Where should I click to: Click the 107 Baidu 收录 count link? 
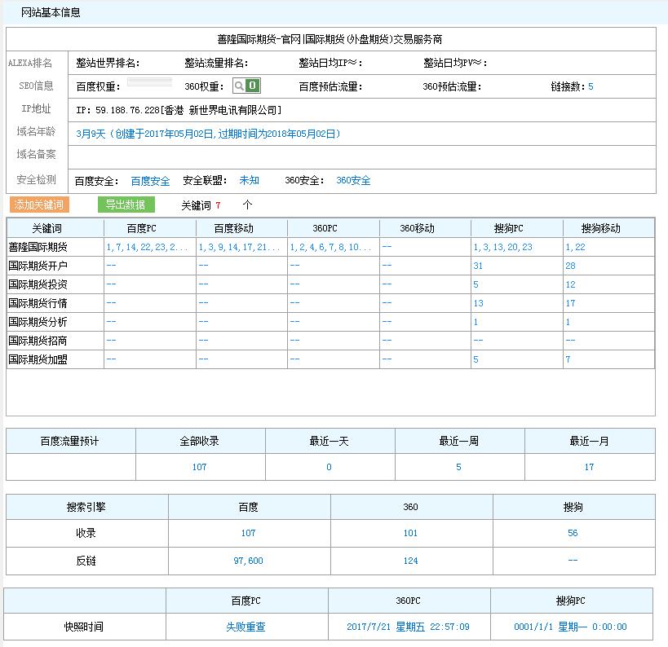pyautogui.click(x=248, y=533)
